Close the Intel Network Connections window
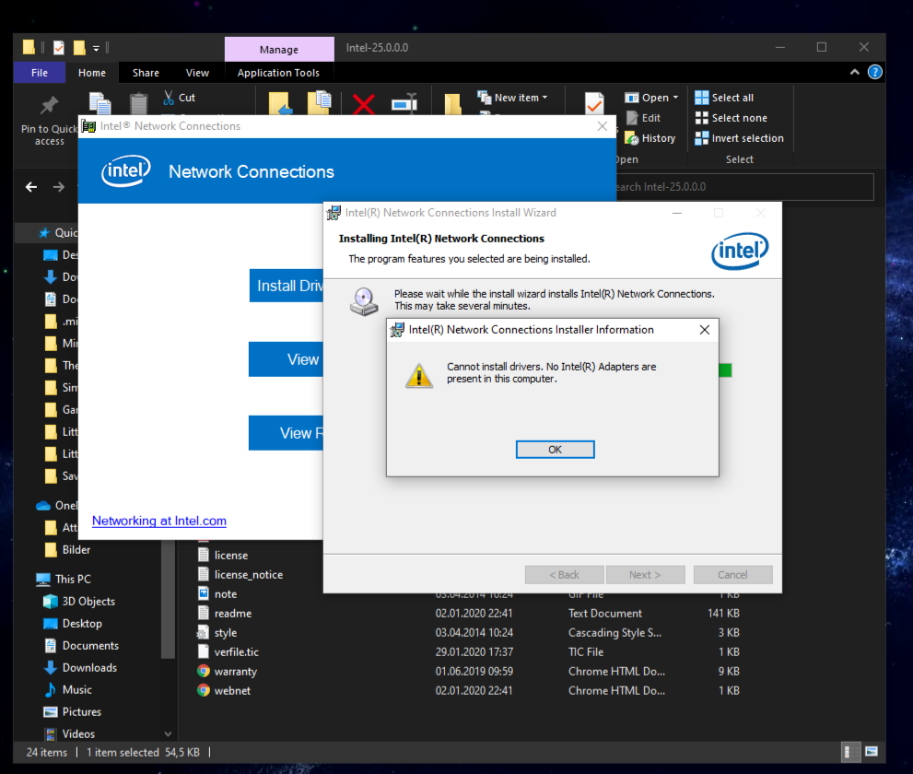913x774 pixels. (603, 126)
